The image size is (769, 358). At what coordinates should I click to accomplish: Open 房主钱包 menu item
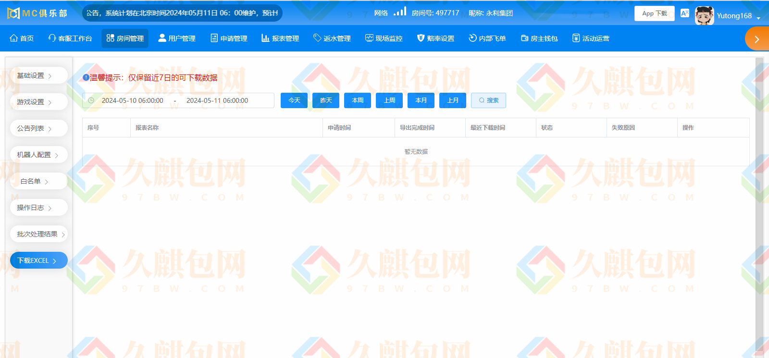(539, 38)
